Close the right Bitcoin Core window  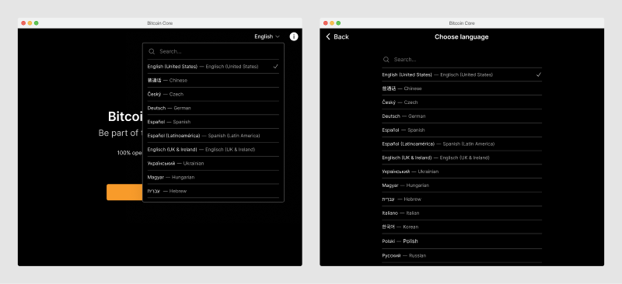click(x=326, y=23)
